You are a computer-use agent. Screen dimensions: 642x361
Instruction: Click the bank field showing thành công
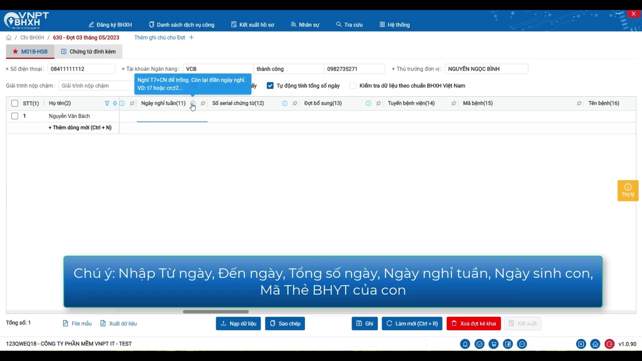pyautogui.click(x=288, y=69)
